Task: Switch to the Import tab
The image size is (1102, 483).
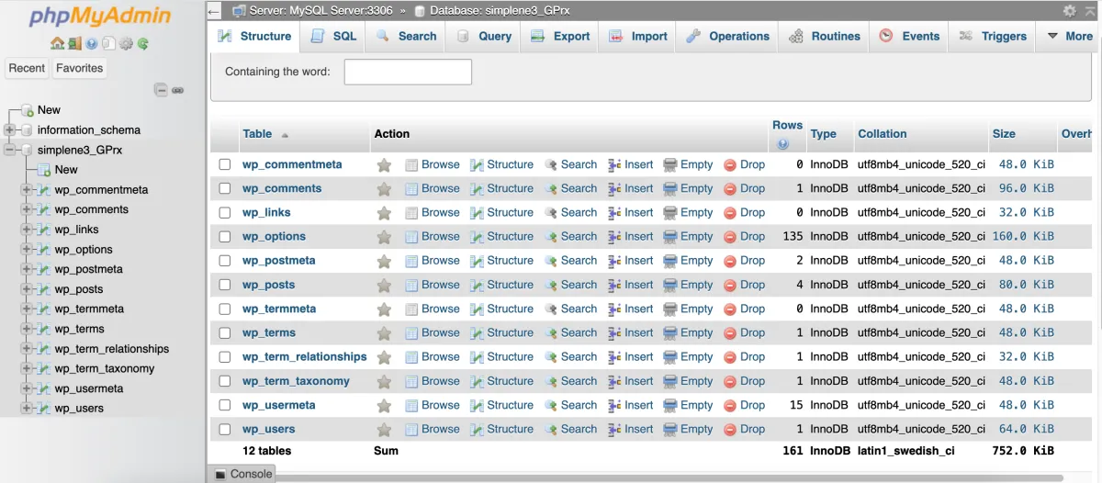Action: tap(637, 37)
